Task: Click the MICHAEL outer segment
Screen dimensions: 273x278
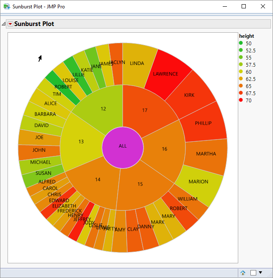Action: click(41, 162)
